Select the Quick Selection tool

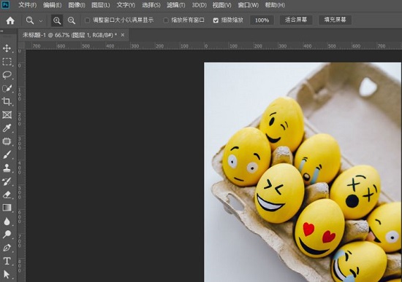click(7, 88)
